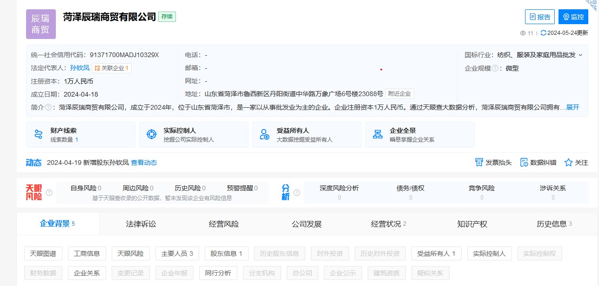Select the 发票抬头 invoice icon
599x286 pixels.
point(478,162)
